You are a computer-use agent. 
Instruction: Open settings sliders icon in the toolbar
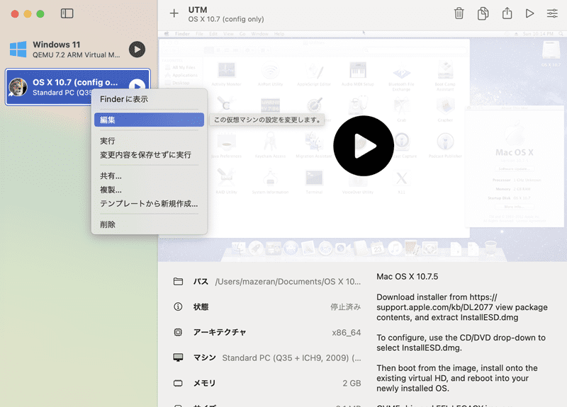(552, 13)
